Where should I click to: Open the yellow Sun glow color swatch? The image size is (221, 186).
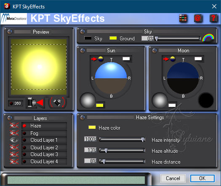(x=100, y=105)
